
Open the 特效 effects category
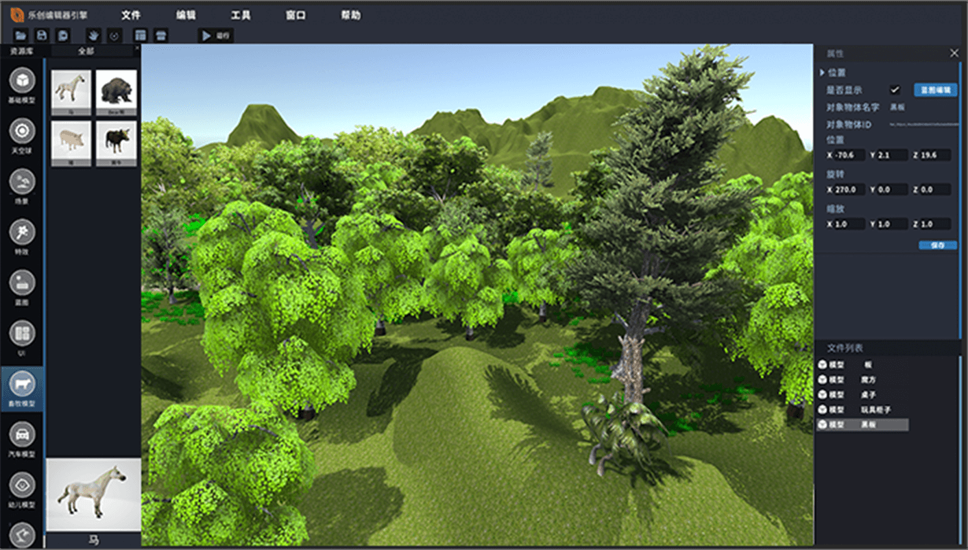(x=22, y=232)
